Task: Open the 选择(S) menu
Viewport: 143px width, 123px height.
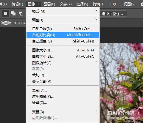Action: [82, 4]
